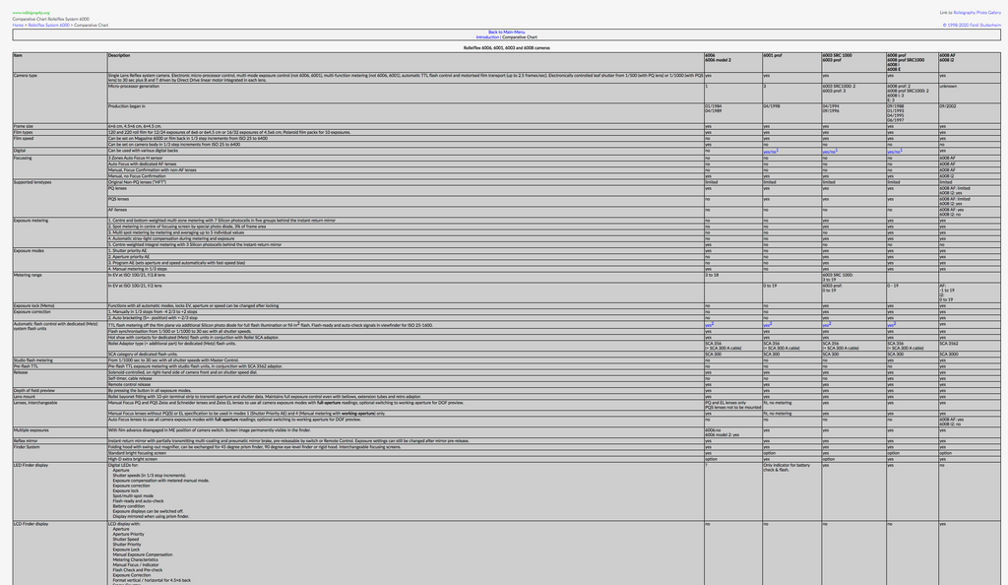Select the 6001 prof column header

click(x=772, y=56)
